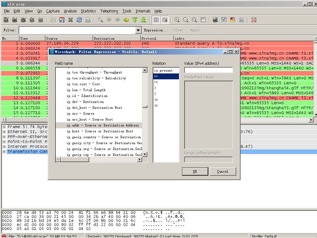317x238 pixels.
Task: Click the field list vertical scrollbar thumb
Action: [x=145, y=107]
